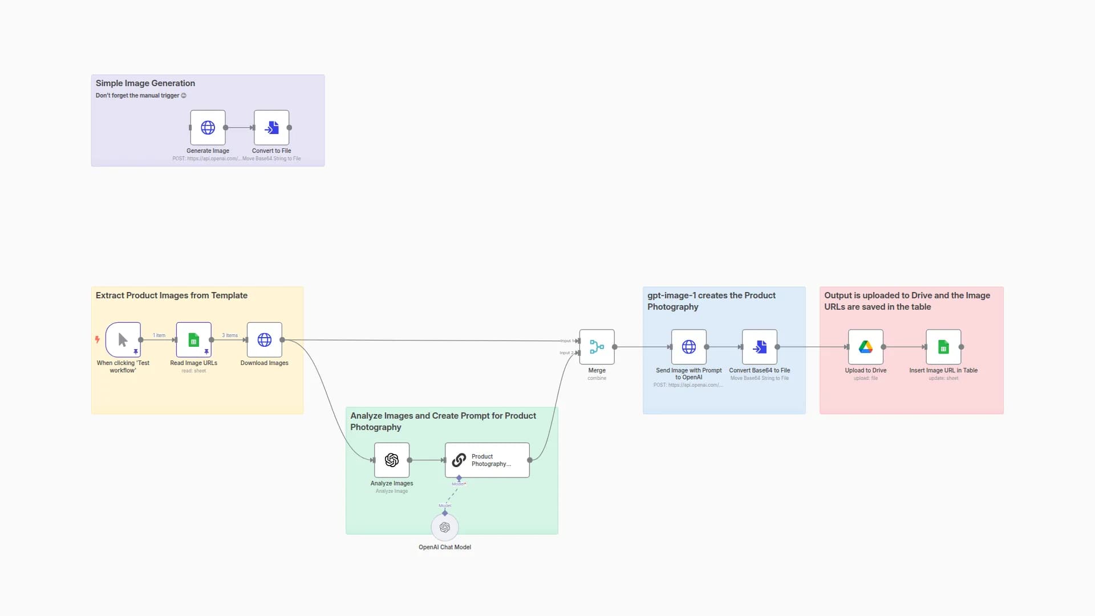Click output connector of Insert Image URL node
The height and width of the screenshot is (616, 1095).
point(961,347)
